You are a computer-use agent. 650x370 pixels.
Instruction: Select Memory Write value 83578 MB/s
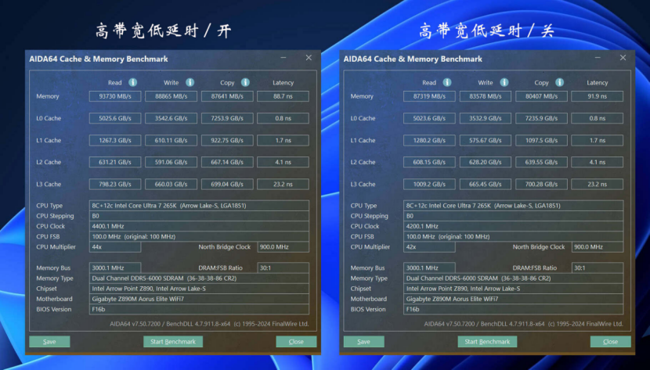tap(485, 96)
